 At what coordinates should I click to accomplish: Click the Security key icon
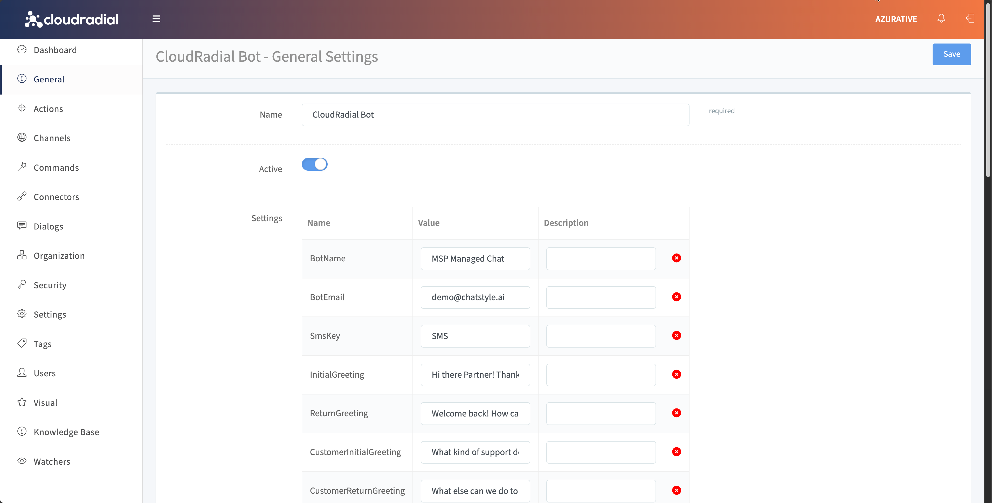pos(22,284)
